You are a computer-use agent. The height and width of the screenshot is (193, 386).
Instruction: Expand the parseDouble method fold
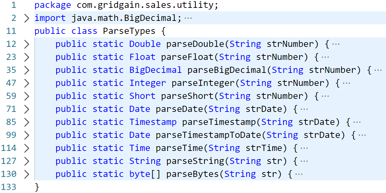[x=27, y=44]
